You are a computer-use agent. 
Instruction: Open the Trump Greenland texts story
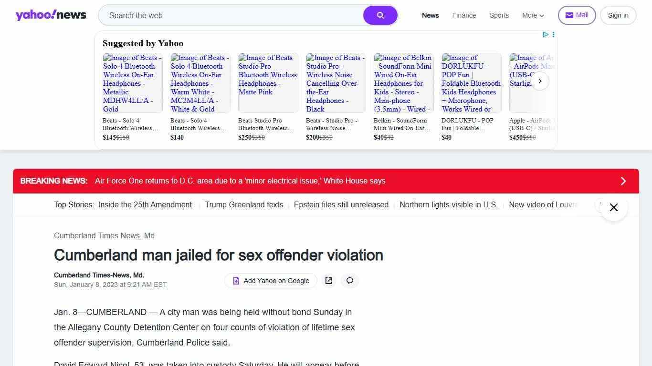[244, 204]
